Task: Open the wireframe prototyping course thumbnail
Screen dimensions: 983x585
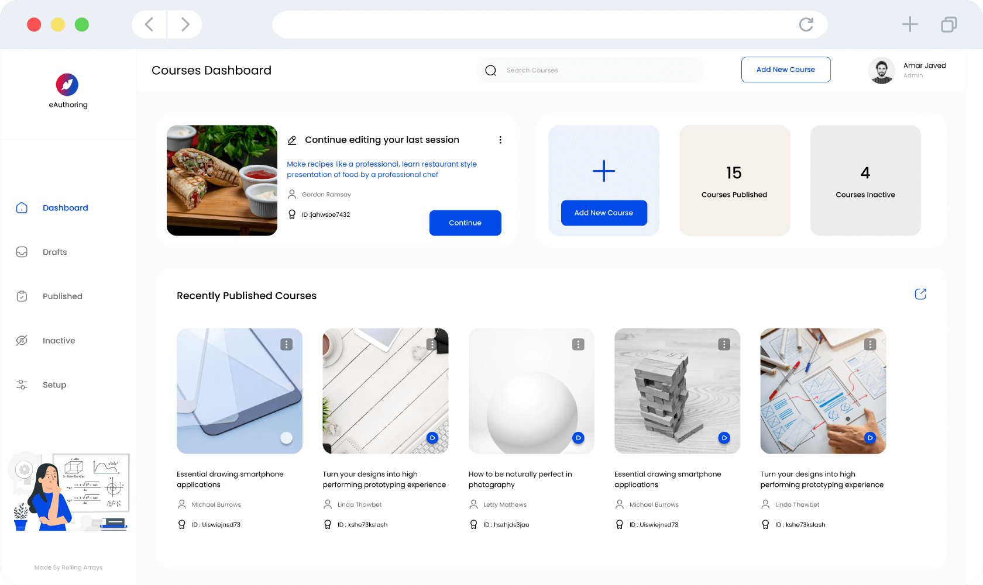Action: 823,390
